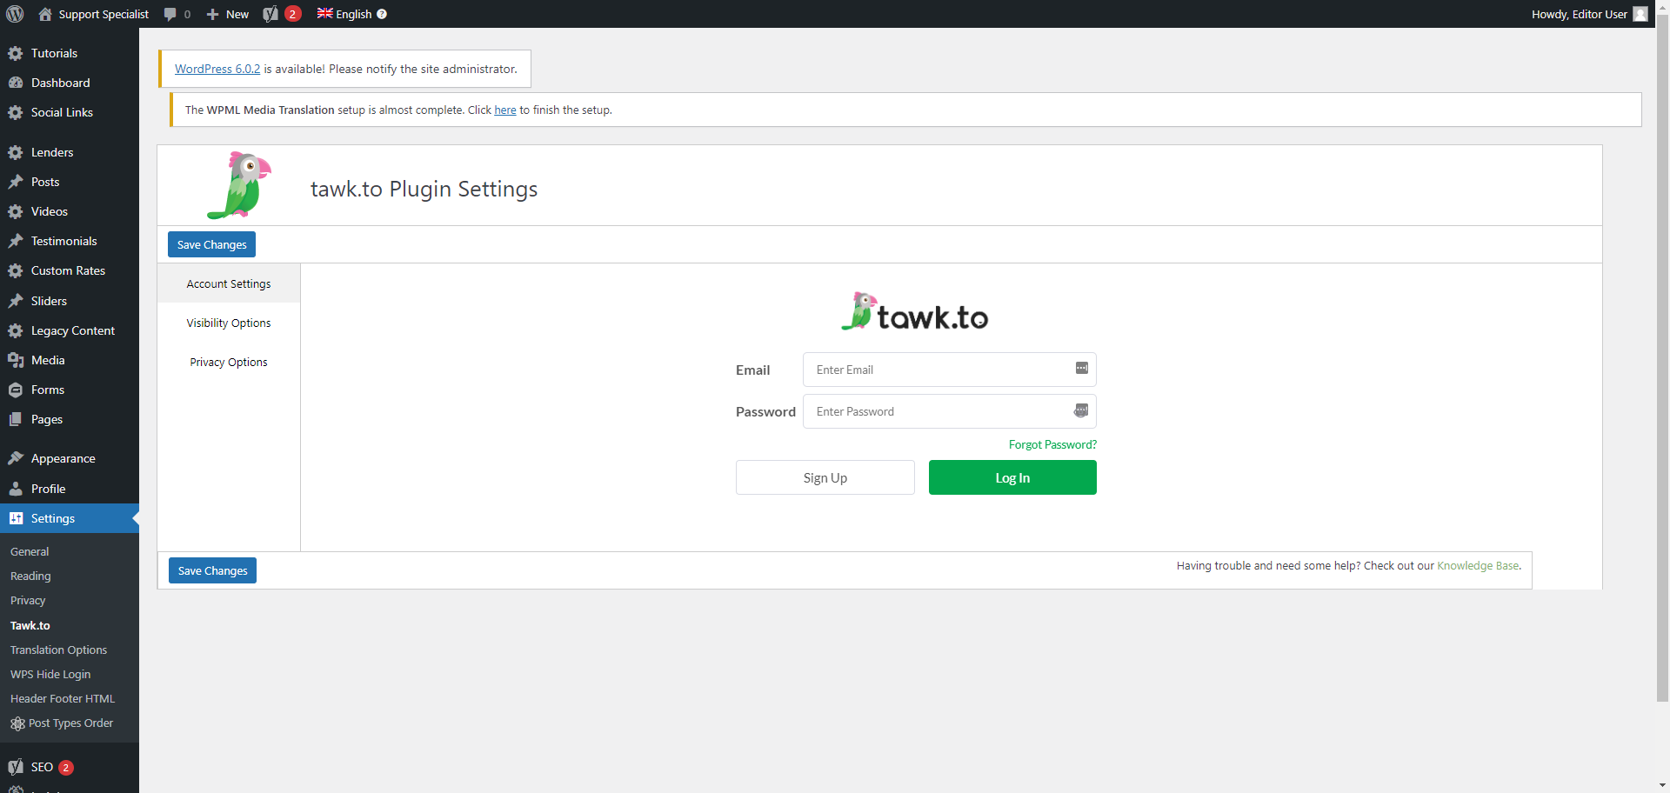Open the language help question mark icon

(382, 14)
